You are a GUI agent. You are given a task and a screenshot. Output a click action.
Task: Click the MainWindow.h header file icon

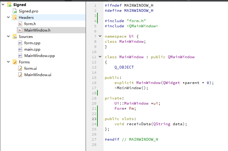[20, 30]
